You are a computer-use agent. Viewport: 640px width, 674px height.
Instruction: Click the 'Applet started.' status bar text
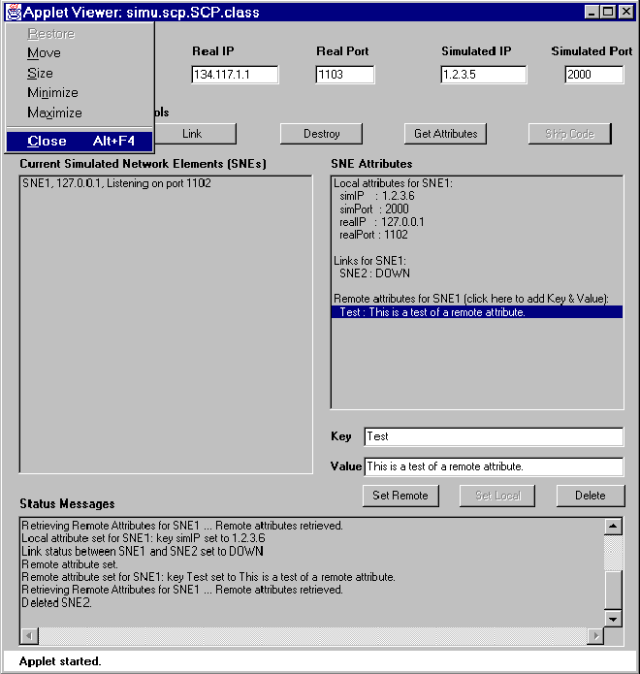[x=60, y=661]
